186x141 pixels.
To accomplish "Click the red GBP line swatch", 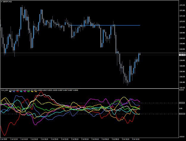I will [x=18, y=92].
